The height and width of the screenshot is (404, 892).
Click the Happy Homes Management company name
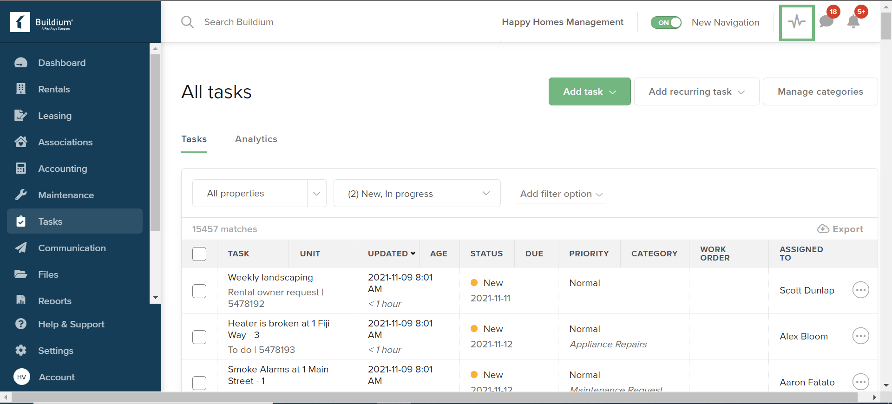(563, 22)
